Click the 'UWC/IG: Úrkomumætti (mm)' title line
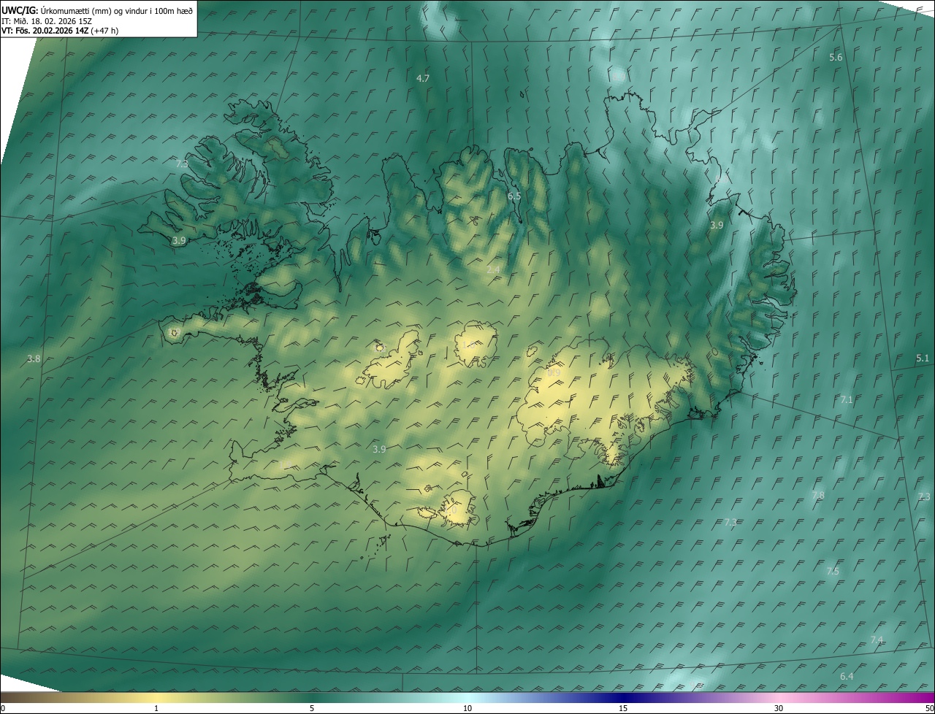The height and width of the screenshot is (714, 935). [x=97, y=10]
